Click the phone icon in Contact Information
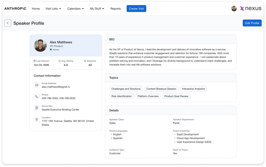Image resolution: width=266 pixels, height=167 pixels. click(37, 97)
